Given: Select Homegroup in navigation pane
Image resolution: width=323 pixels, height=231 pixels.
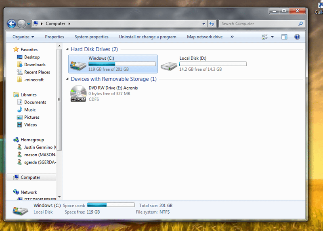Looking at the screenshot, I should [32, 140].
